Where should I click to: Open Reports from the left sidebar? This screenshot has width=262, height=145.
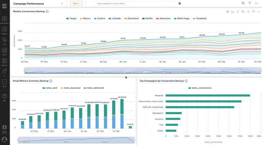click(x=5, y=62)
